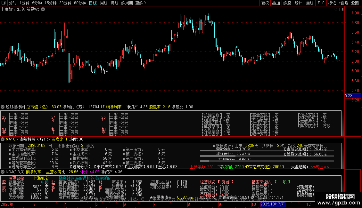Open the 复权 adjustment menu
The height and width of the screenshot is (208, 362).
coord(265,3)
